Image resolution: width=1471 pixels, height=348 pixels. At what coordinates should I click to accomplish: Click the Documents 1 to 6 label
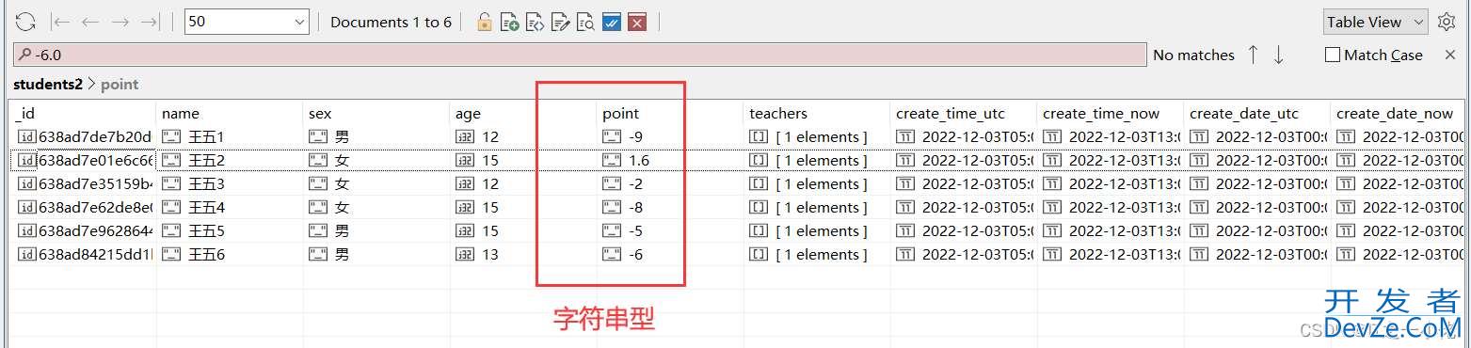coord(391,22)
